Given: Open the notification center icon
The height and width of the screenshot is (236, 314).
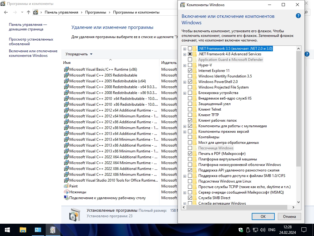Looking at the screenshot, I should (x=304, y=230).
